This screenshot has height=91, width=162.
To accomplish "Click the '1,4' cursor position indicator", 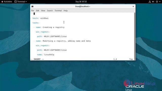I will pos(115,59).
